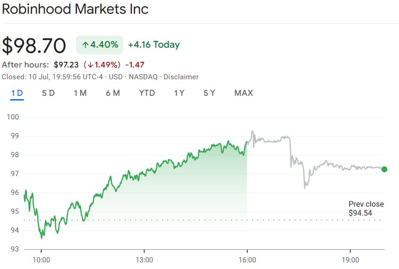Click the 16:00 time axis label

pos(247,260)
